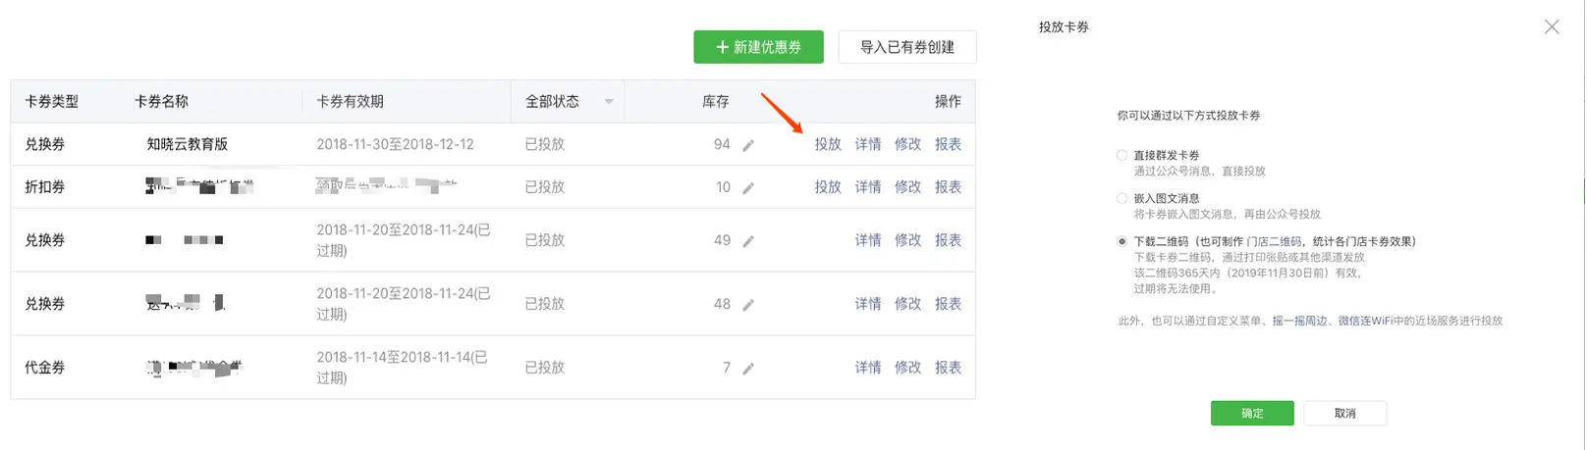Click pencil icon beside stock 48
Image resolution: width=1587 pixels, height=450 pixels.
(748, 305)
